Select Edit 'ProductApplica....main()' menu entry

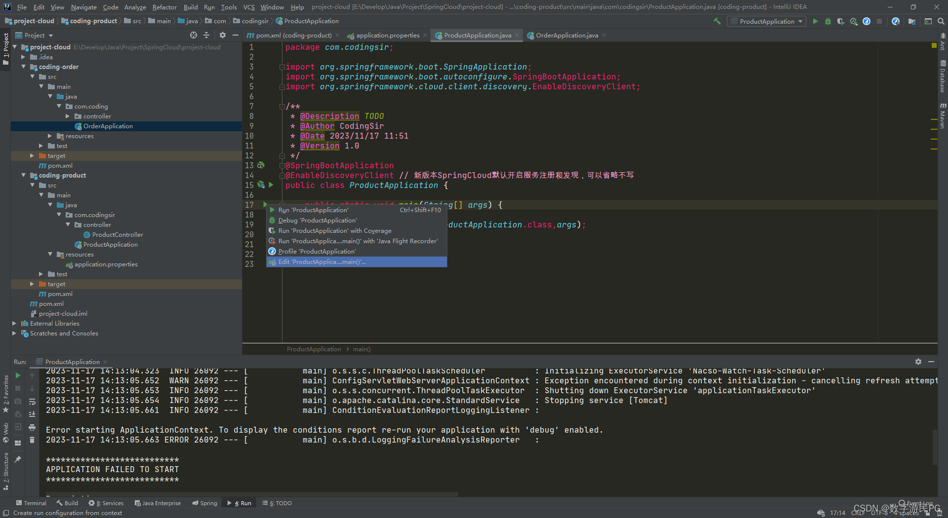(x=356, y=262)
